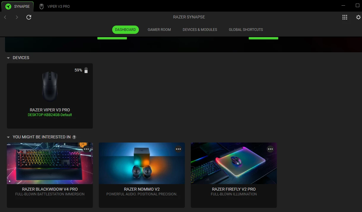Refresh Synapse with the reload icon
Image resolution: width=362 pixels, height=212 pixels.
[29, 17]
